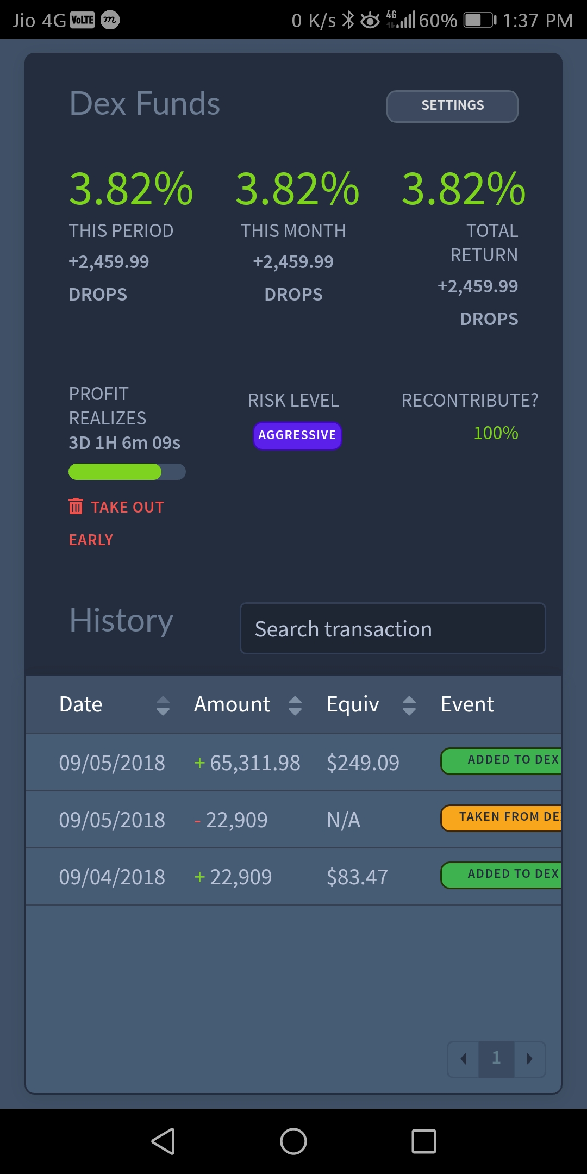Screen dimensions: 587x1174
Task: Open the Dex Funds settings
Action: (452, 106)
